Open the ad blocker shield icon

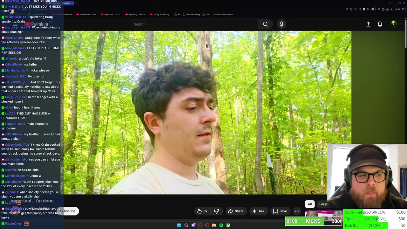pos(364,9)
